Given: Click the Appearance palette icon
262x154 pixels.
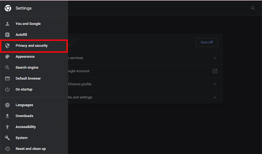Looking at the screenshot, I should [7, 57].
